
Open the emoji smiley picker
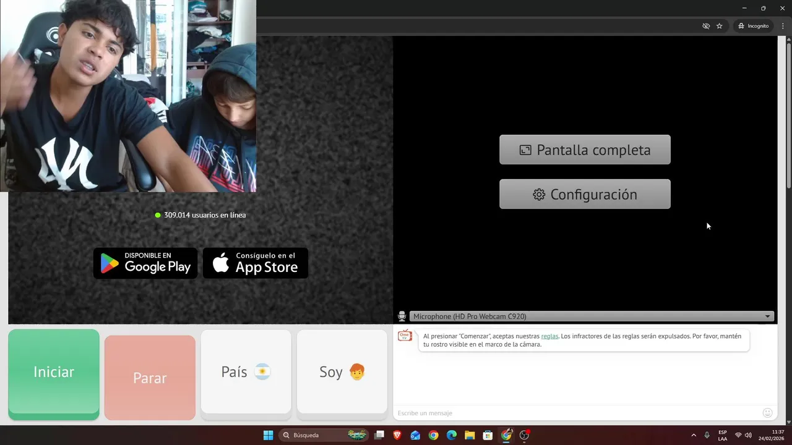(768, 413)
